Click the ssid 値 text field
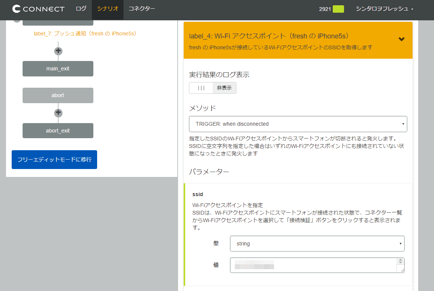Screen dimensions: 434x291 (313, 265)
